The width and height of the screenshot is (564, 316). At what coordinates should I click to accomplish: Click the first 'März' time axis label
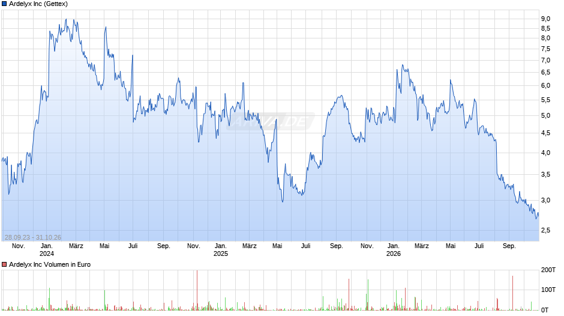point(76,246)
